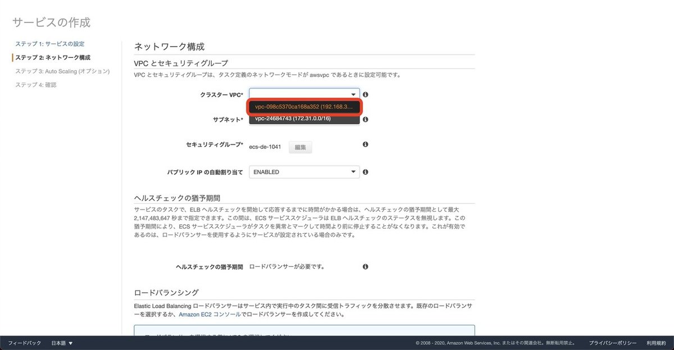
Task: Select ステップ 4: 確認
Action: click(36, 85)
